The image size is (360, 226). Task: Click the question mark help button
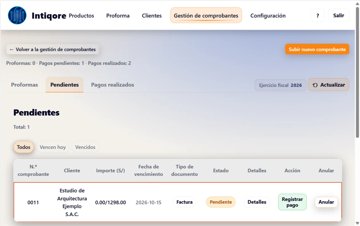tap(317, 16)
